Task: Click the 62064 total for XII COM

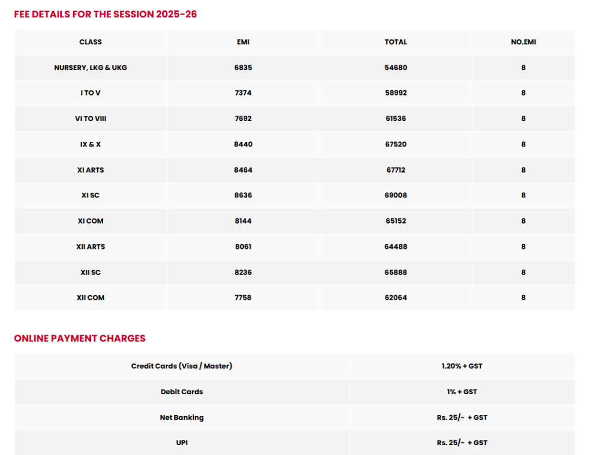Action: pyautogui.click(x=396, y=298)
